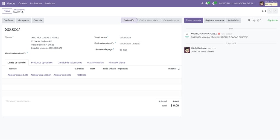Viewport: 280px width, 140px height.
Task: Click Impuestos column header
Action: pos(123,69)
